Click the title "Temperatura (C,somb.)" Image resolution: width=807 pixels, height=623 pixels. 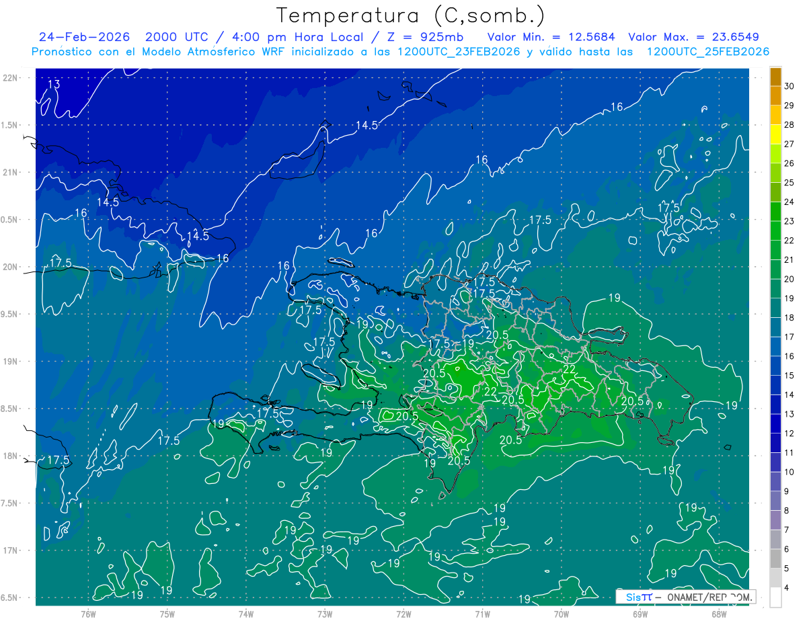coord(410,15)
